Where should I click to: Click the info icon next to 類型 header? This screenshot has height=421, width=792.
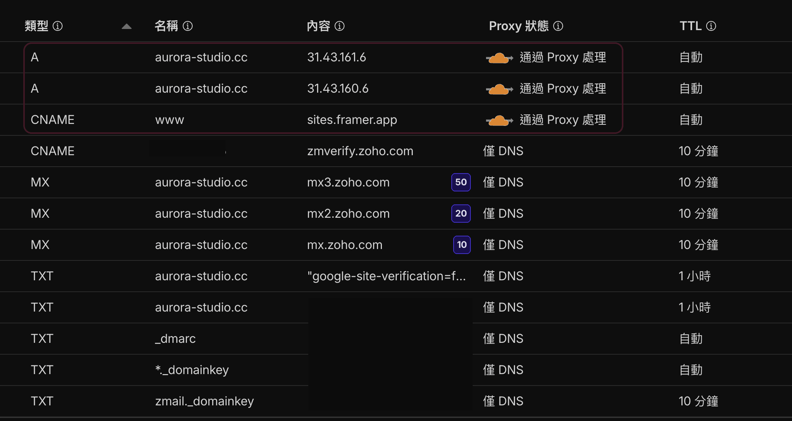pyautogui.click(x=58, y=26)
